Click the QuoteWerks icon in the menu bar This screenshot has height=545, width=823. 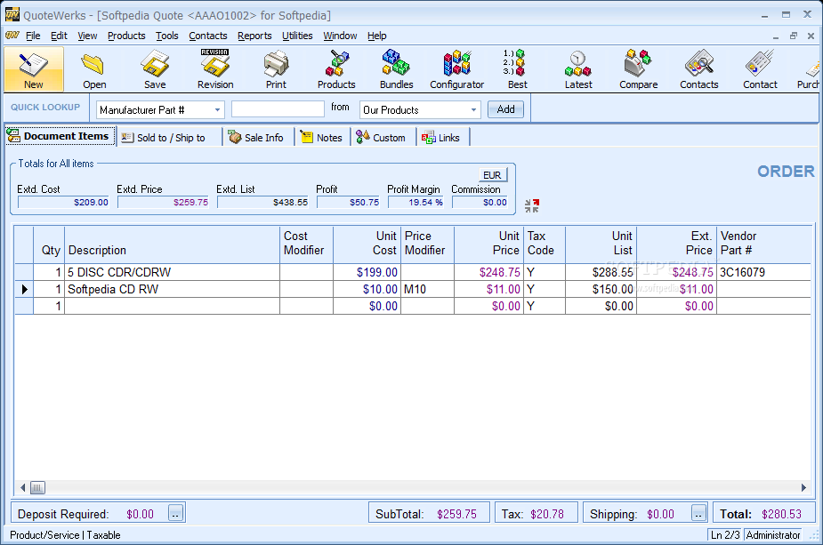click(x=12, y=36)
